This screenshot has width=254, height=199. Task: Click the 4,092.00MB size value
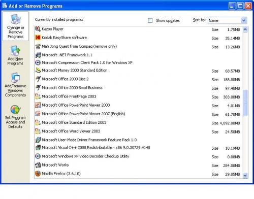(230, 123)
